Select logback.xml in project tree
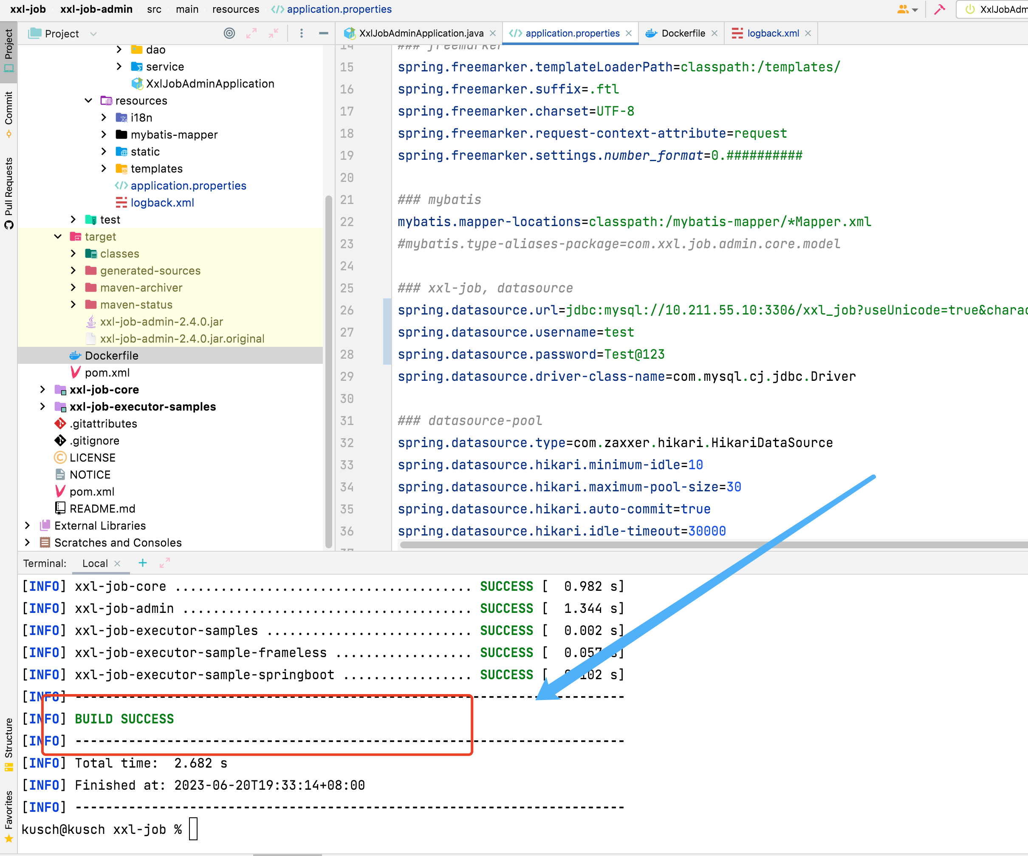The height and width of the screenshot is (856, 1028). [x=155, y=202]
